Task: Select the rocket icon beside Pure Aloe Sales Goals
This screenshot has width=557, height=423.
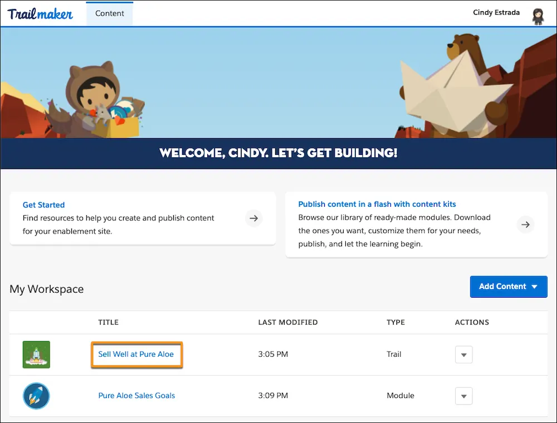Action: 36,396
